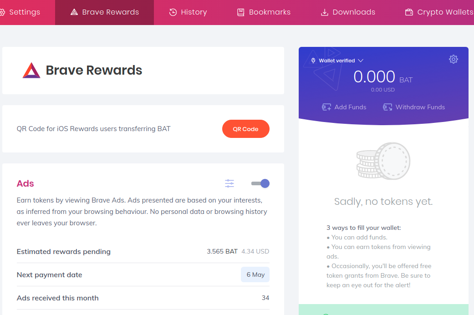The width and height of the screenshot is (474, 315).
Task: Click the Add Funds link
Action: pos(350,107)
